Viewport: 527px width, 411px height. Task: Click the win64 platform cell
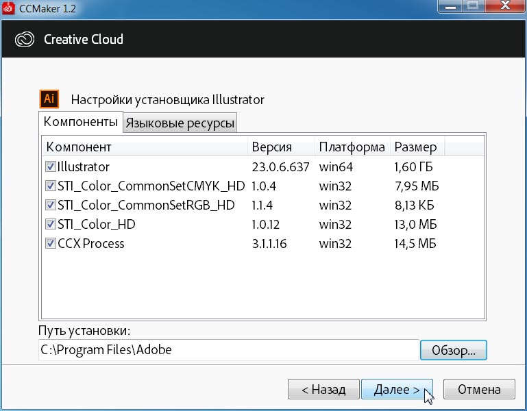(x=336, y=166)
